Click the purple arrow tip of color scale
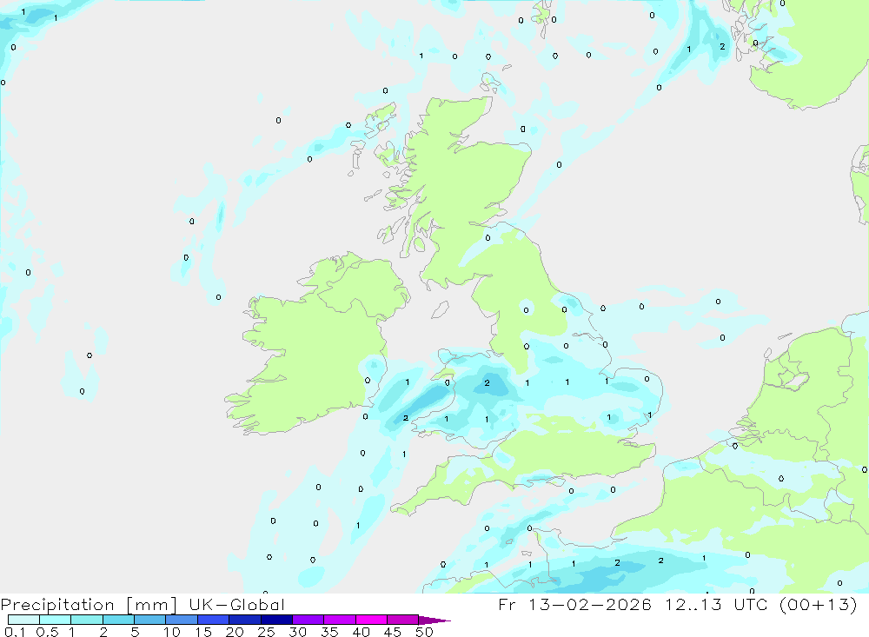Viewport: 869px width, 637px height. click(x=434, y=620)
